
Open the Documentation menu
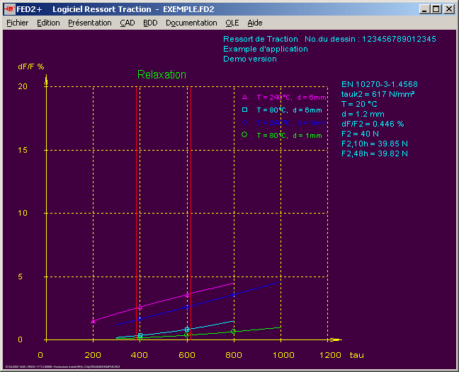coord(191,23)
